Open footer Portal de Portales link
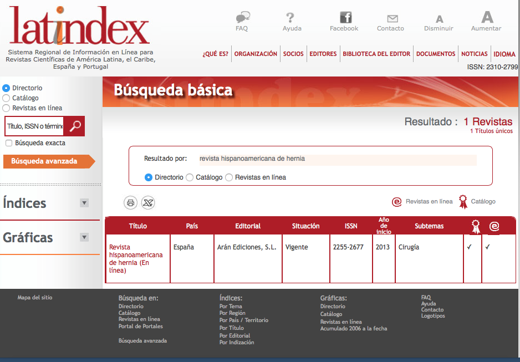Screen dimensions: 520x362 [141, 326]
